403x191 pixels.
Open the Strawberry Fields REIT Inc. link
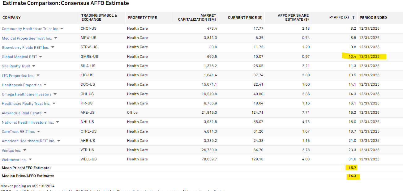click(x=25, y=48)
